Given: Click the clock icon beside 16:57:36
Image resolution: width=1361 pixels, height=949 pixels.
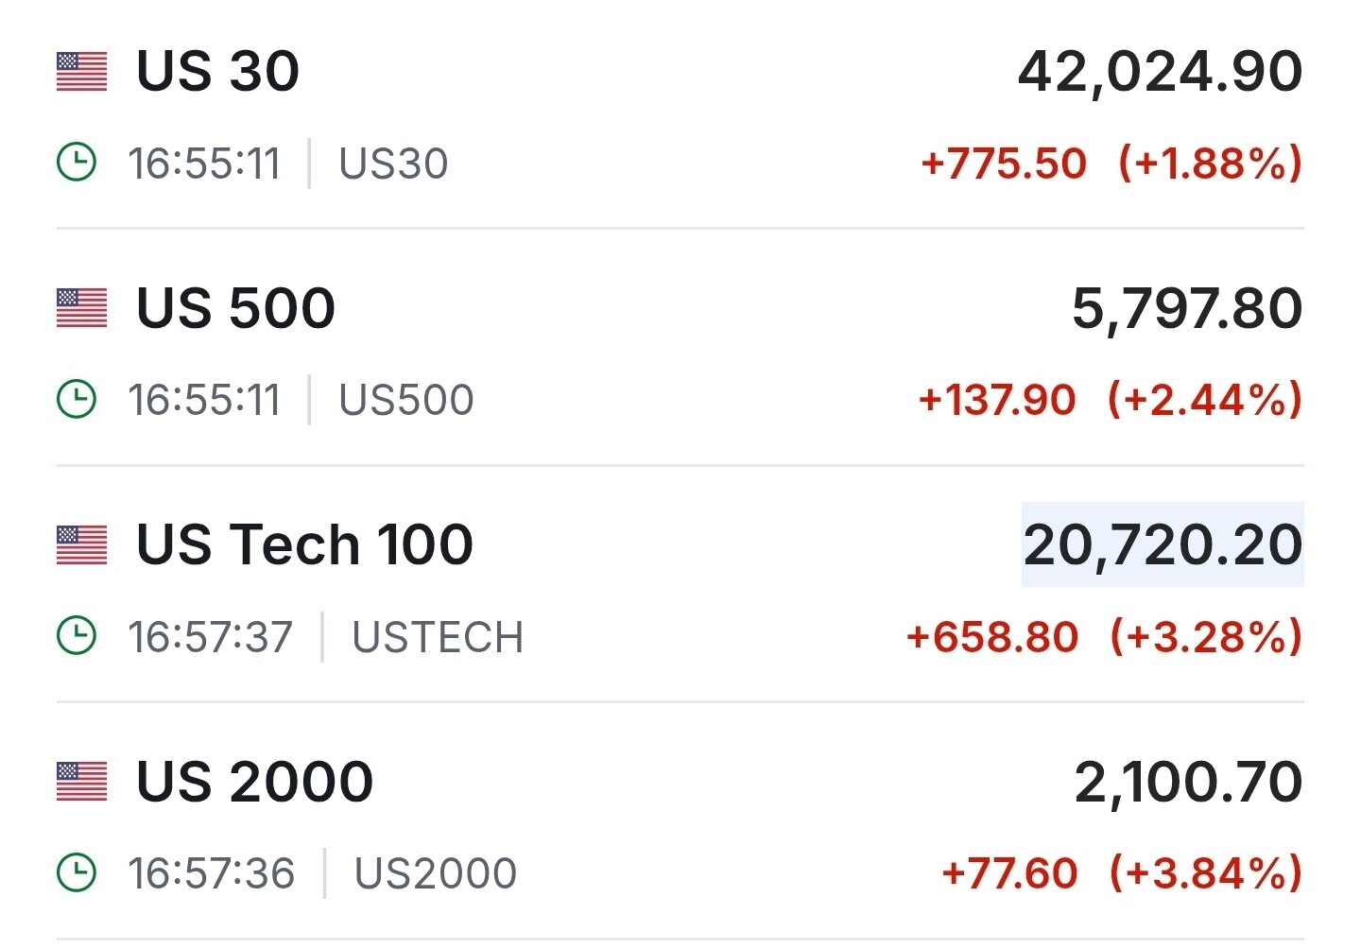Looking at the screenshot, I should point(77,872).
